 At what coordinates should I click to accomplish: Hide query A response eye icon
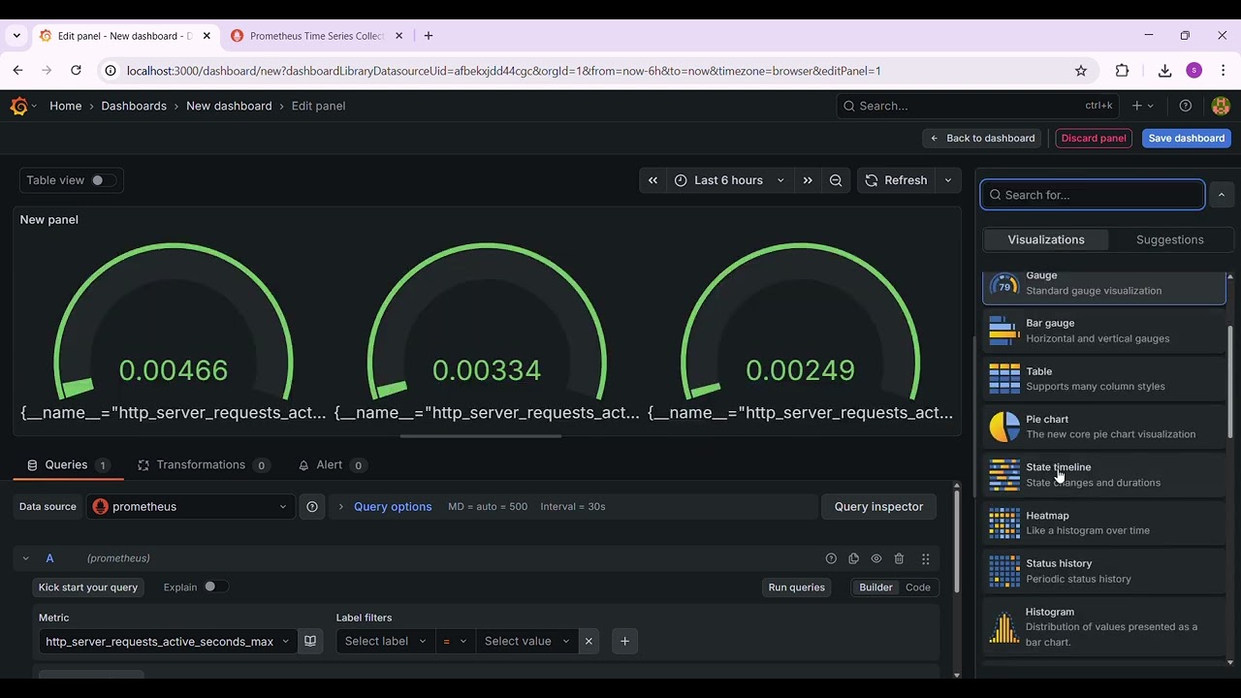(875, 558)
